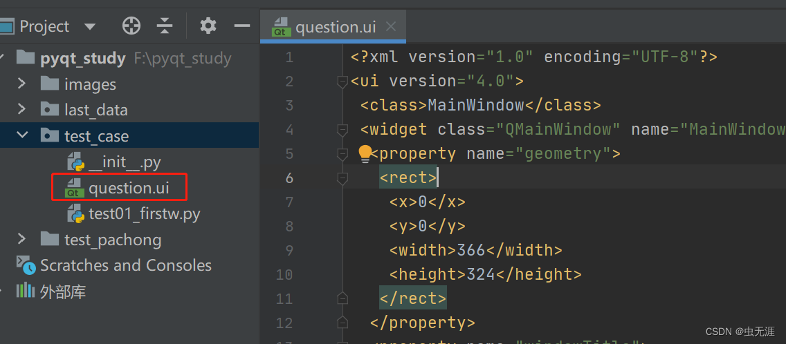The width and height of the screenshot is (786, 344).
Task: Click line number 10 in gutter
Action: click(285, 274)
